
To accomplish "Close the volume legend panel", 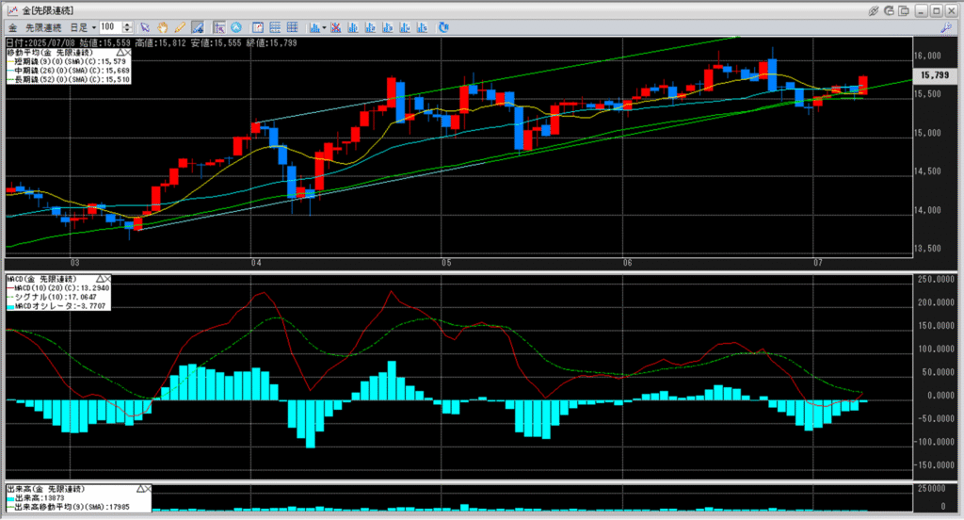I will tap(148, 489).
